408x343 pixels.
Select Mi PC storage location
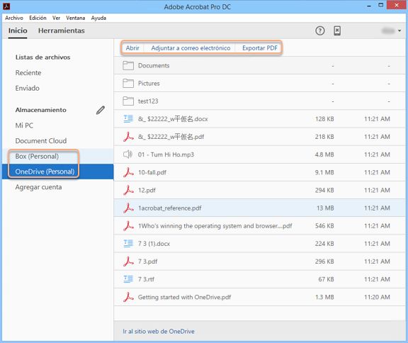[x=24, y=125]
